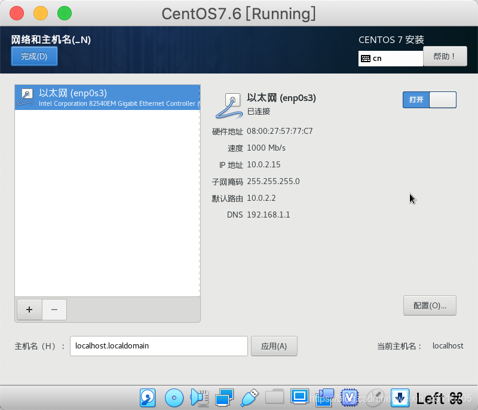
Task: Close the CentOS7.6 VM window
Action: 17,13
